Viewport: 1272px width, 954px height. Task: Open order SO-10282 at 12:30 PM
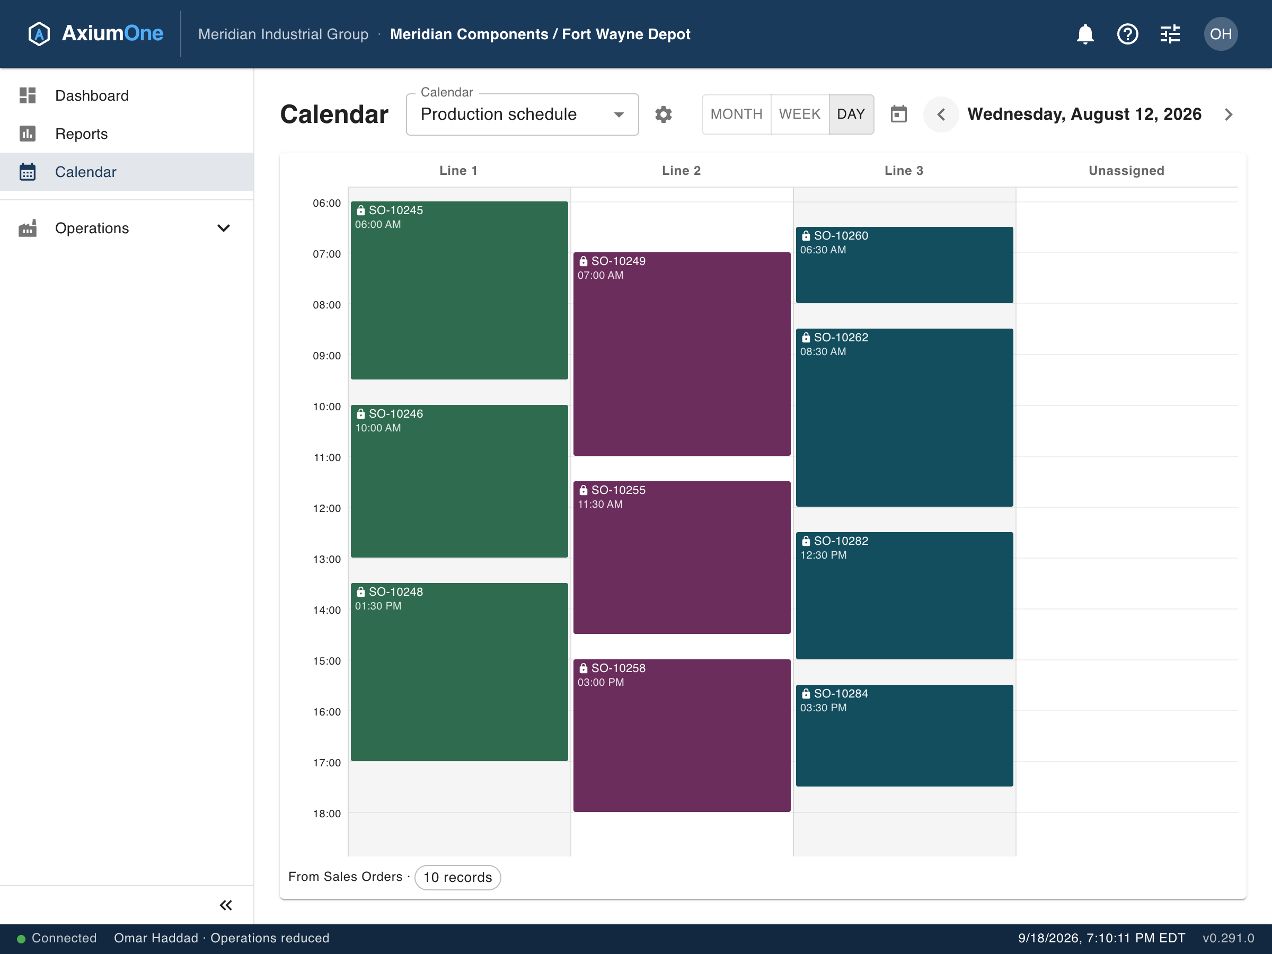tap(905, 596)
